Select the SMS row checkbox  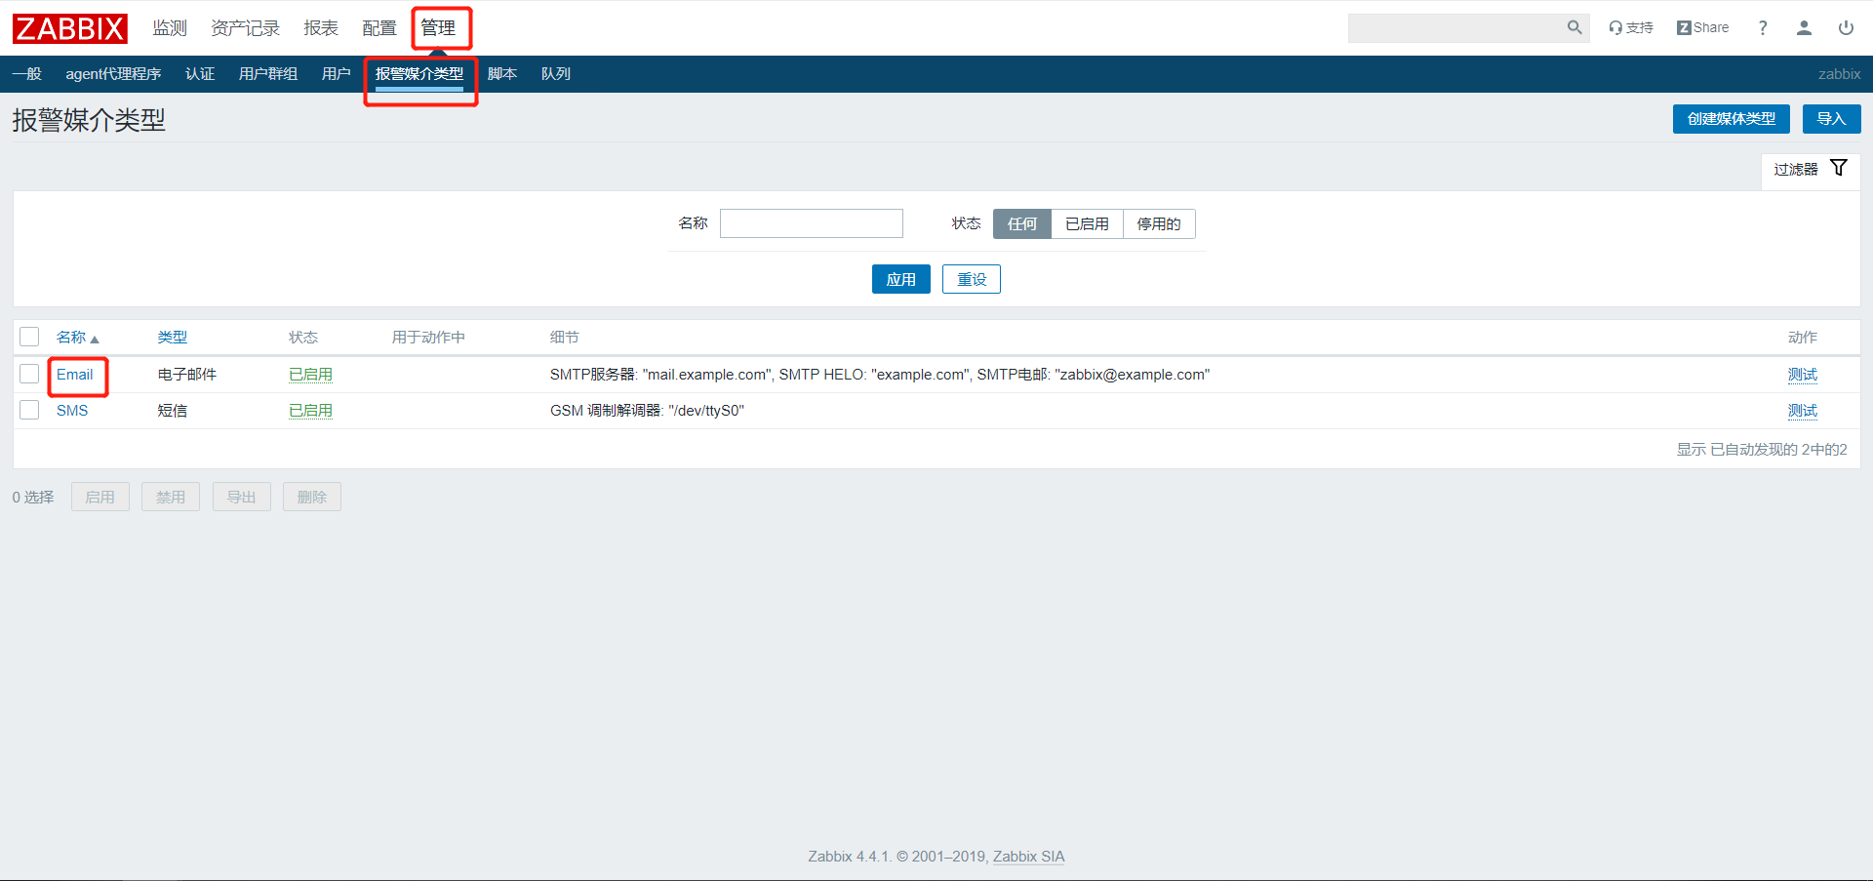[x=28, y=410]
